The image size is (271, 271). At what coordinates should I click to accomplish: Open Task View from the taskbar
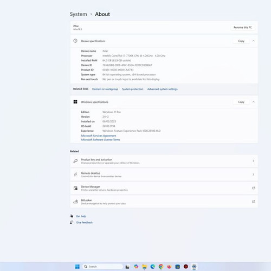(127, 267)
